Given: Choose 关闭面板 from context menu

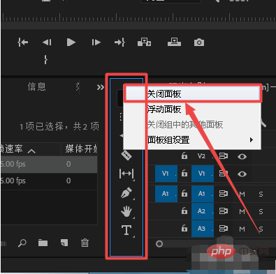Looking at the screenshot, I should coord(192,94).
